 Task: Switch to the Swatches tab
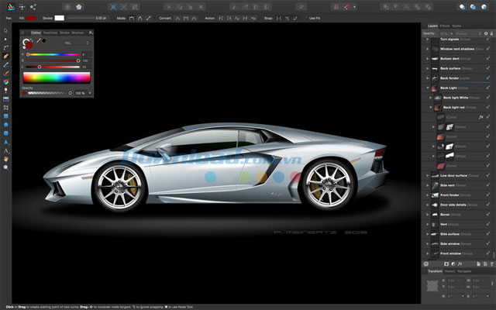50,33
